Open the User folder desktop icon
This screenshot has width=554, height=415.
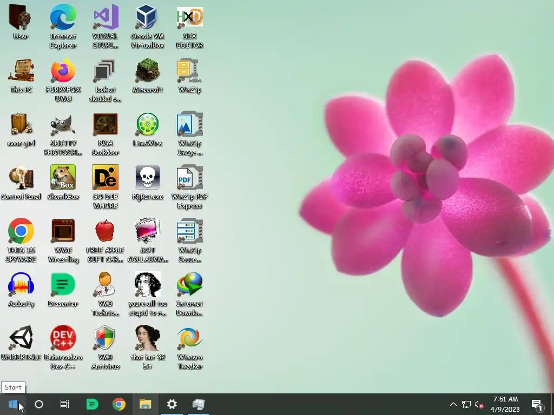(x=21, y=17)
